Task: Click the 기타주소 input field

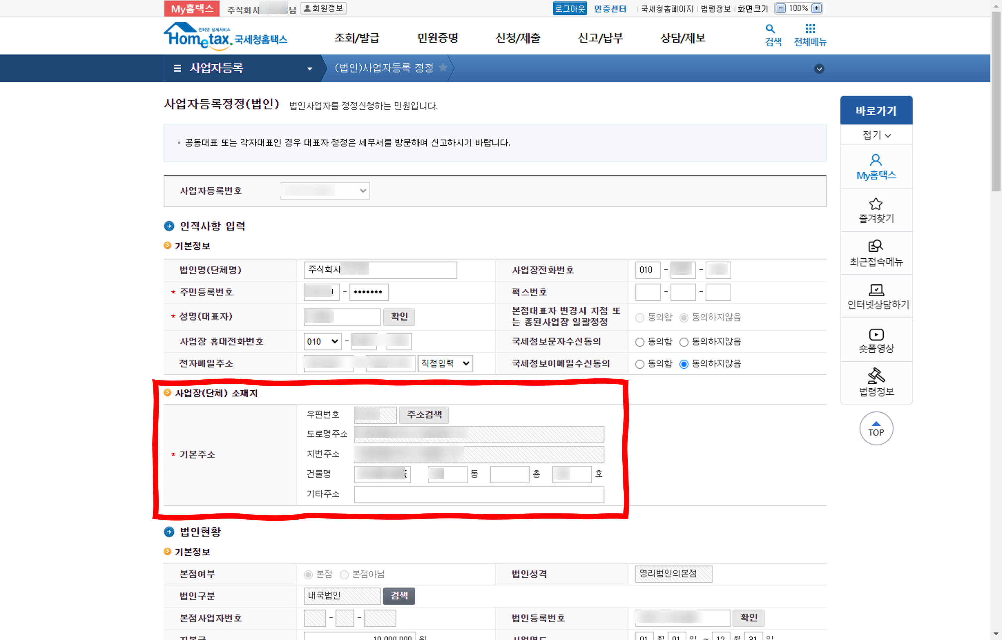Action: pos(479,494)
